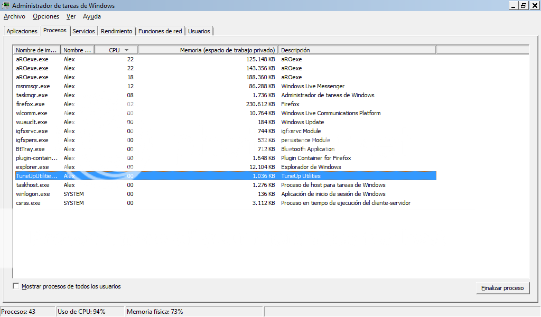Enable 'Mostrar procesos de todos los usuarios'
Image resolution: width=541 pixels, height=317 pixels.
point(16,286)
